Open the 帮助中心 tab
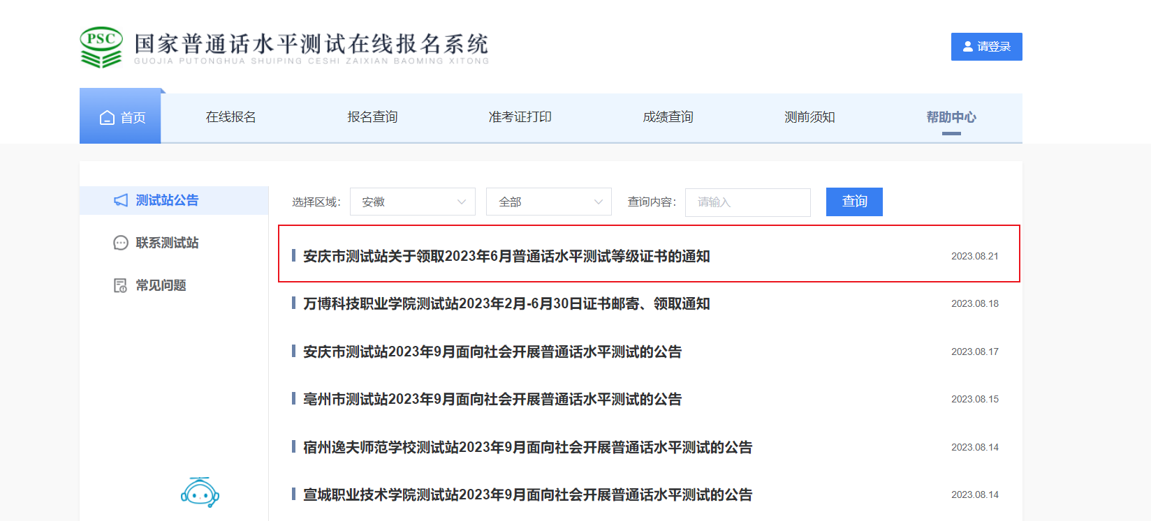This screenshot has width=1151, height=521. coord(951,117)
